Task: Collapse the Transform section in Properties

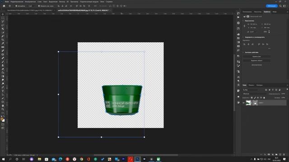Action: pos(243,21)
